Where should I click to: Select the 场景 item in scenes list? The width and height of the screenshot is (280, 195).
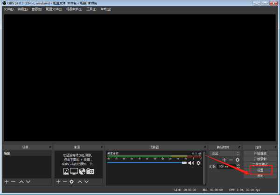click(27, 153)
